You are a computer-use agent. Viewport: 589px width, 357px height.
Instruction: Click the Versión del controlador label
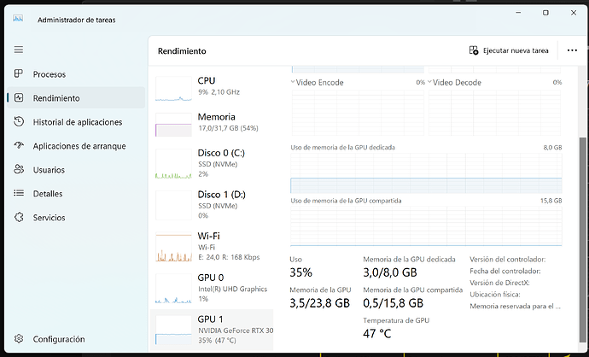coord(508,260)
